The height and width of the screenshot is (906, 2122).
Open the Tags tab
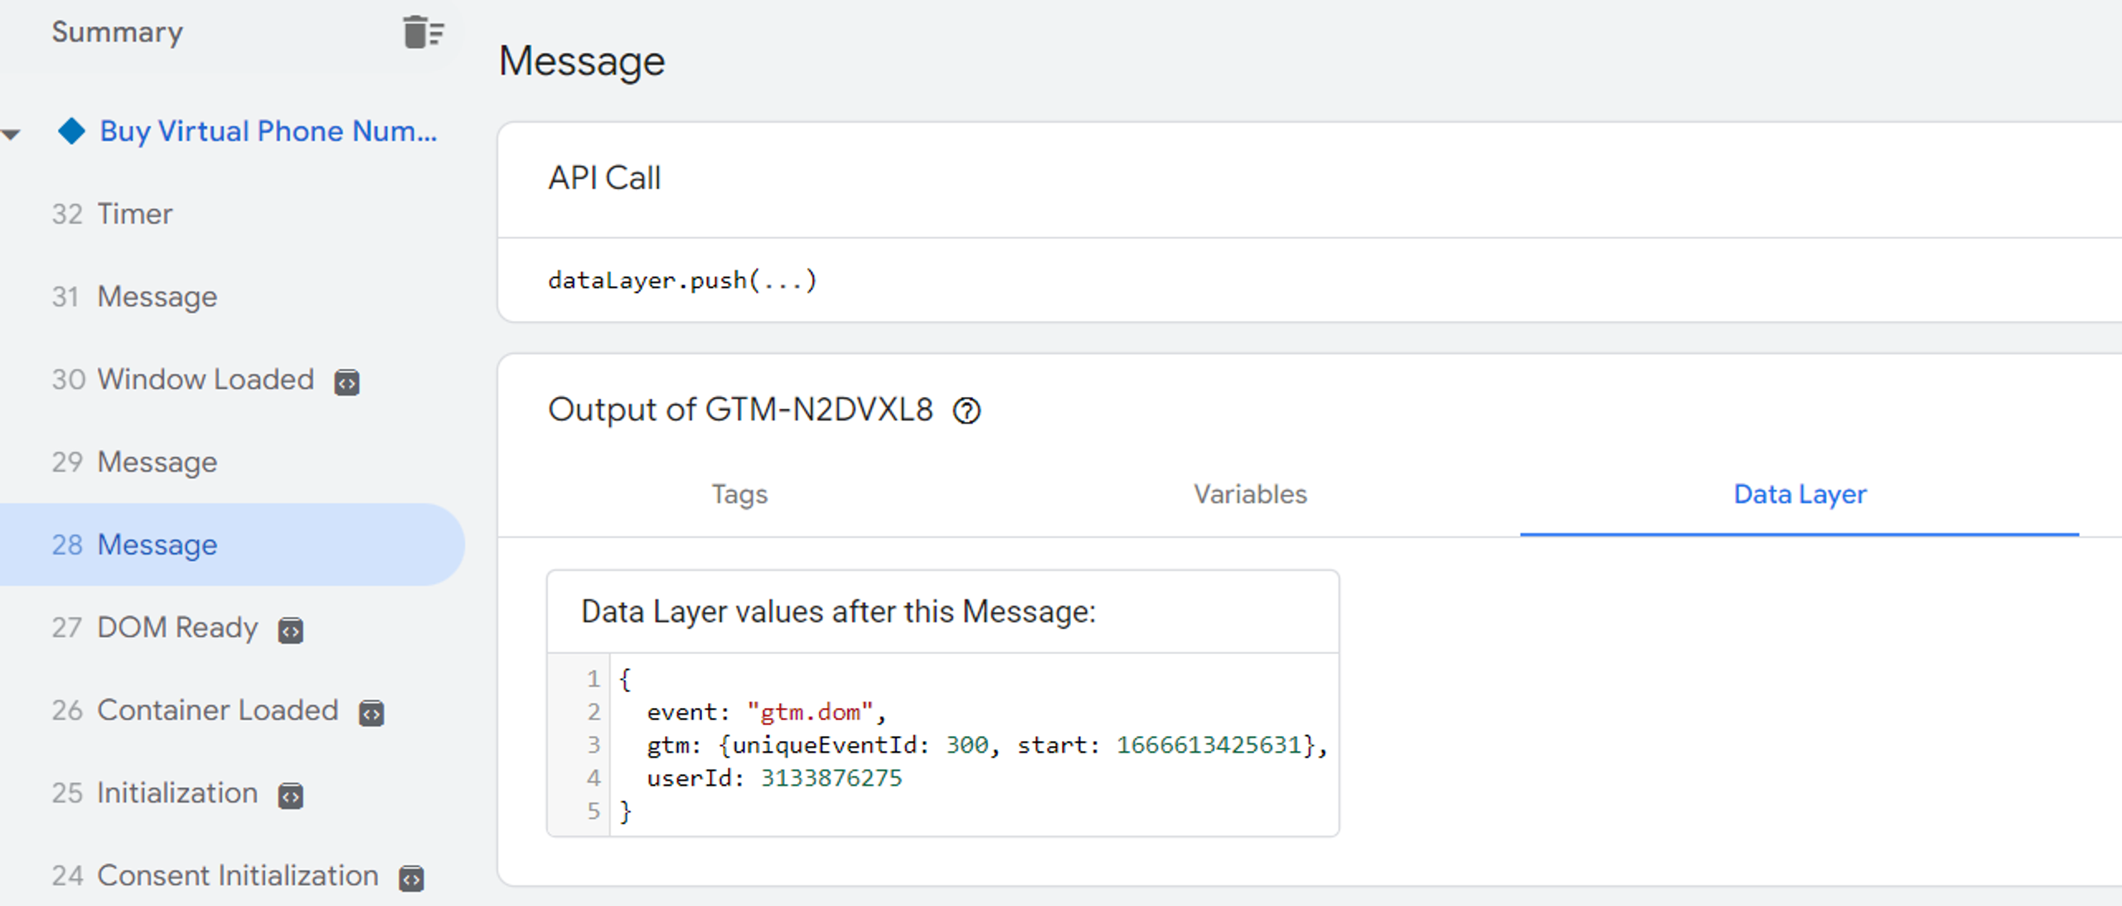click(x=739, y=494)
